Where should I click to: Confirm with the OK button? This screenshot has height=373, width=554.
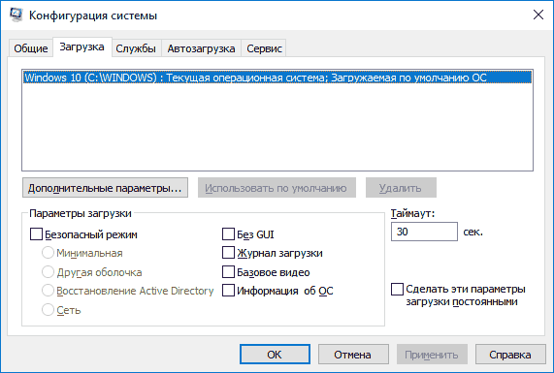pos(275,355)
